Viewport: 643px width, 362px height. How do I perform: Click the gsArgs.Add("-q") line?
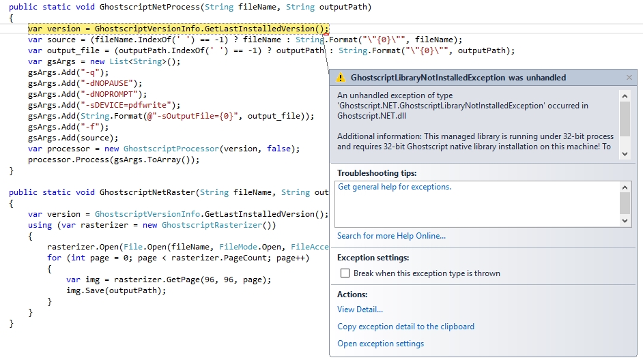point(68,72)
